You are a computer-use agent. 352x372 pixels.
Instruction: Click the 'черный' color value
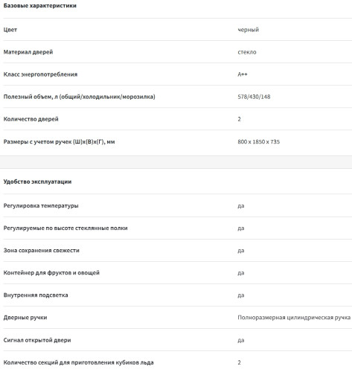248,30
